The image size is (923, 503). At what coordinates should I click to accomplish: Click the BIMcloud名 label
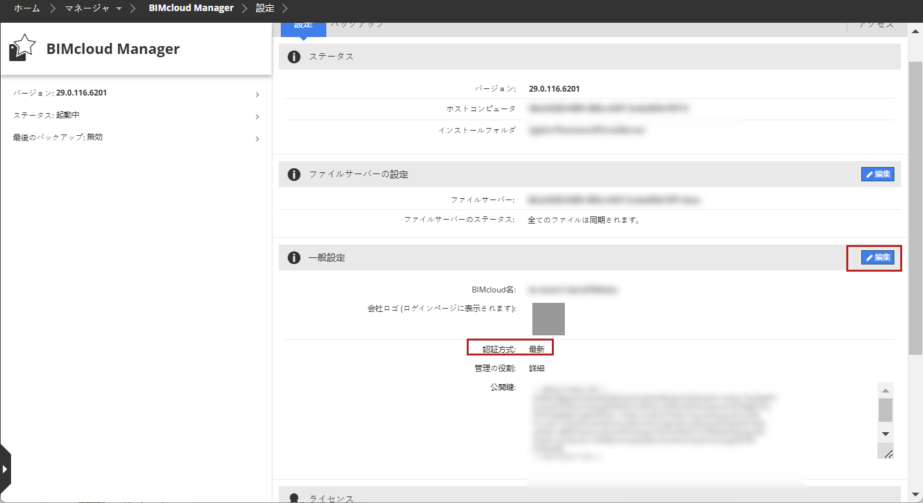[494, 289]
